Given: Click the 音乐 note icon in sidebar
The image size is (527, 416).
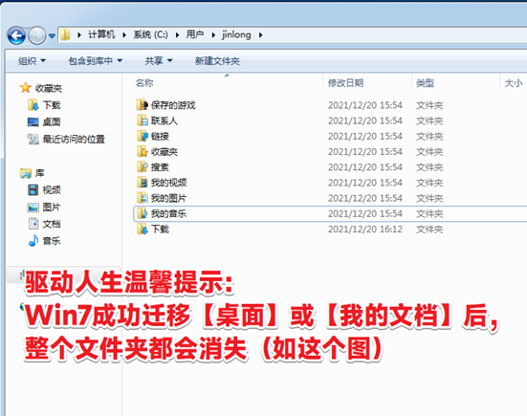Looking at the screenshot, I should click(33, 240).
